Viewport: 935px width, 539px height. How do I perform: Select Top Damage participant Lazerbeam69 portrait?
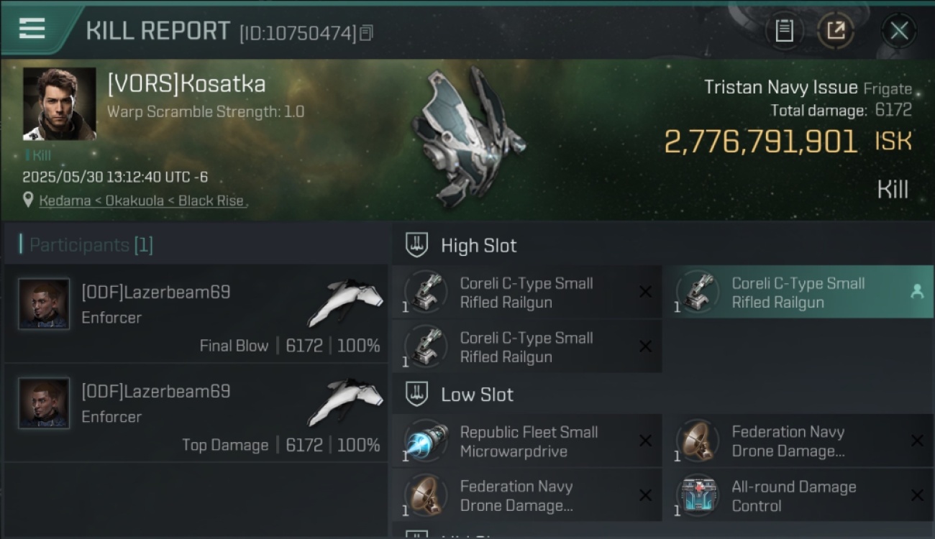(x=44, y=403)
